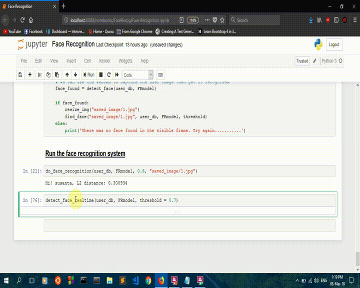This screenshot has width=360, height=288.
Task: Open the Insert menu
Action: pyautogui.click(x=71, y=61)
